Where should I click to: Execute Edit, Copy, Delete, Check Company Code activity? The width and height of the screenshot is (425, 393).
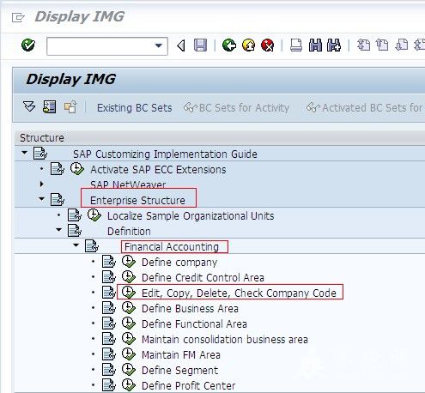pos(129,293)
